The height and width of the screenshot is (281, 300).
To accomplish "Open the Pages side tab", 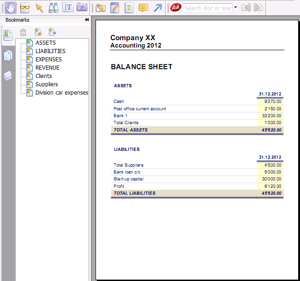I will pos(8,56).
